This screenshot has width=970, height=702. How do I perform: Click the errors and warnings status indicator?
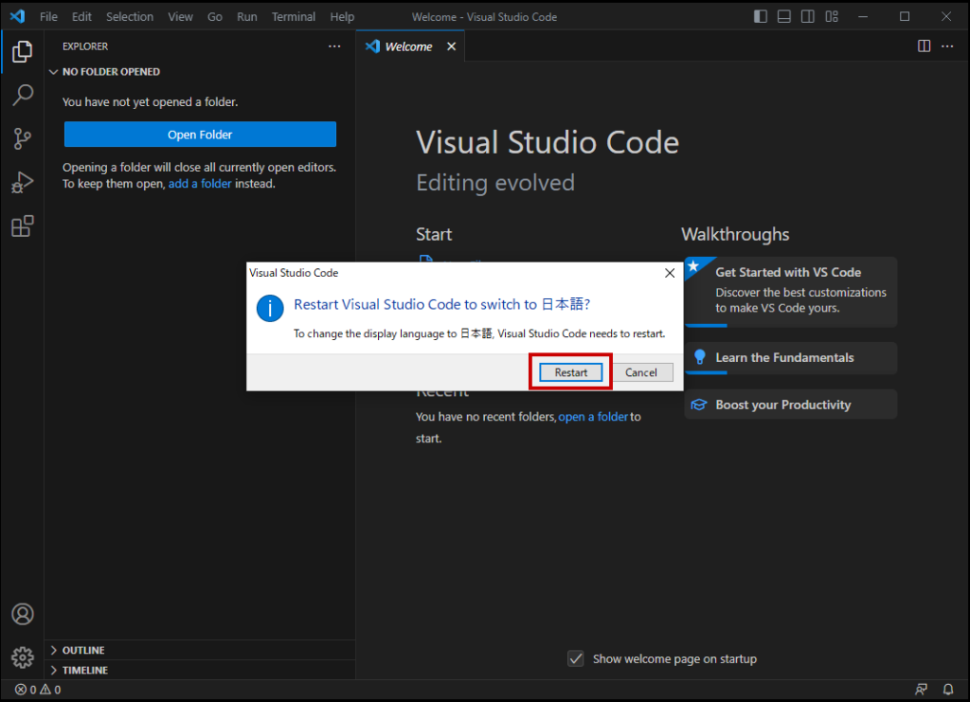(x=38, y=690)
